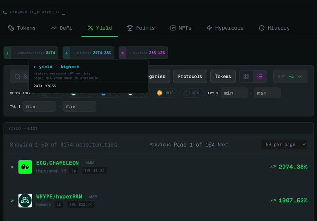Click the average 236.12% stat chip

[143, 53]
